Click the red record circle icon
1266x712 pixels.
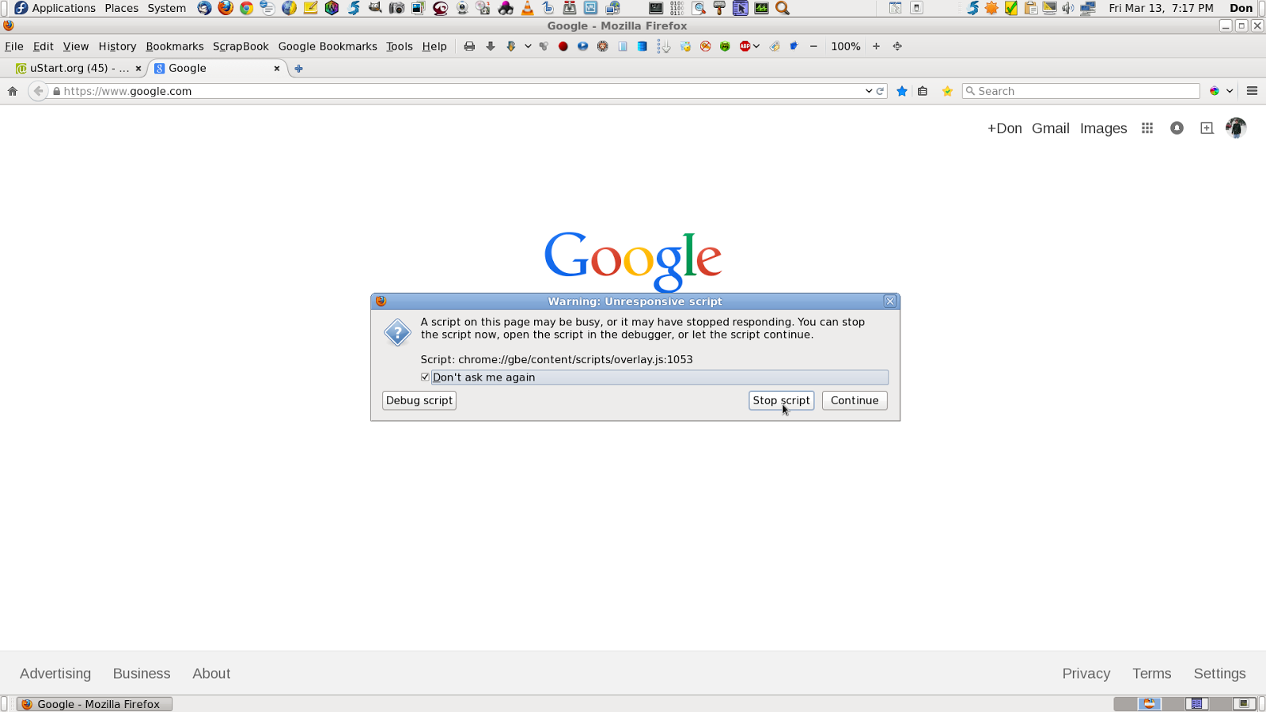pos(563,47)
